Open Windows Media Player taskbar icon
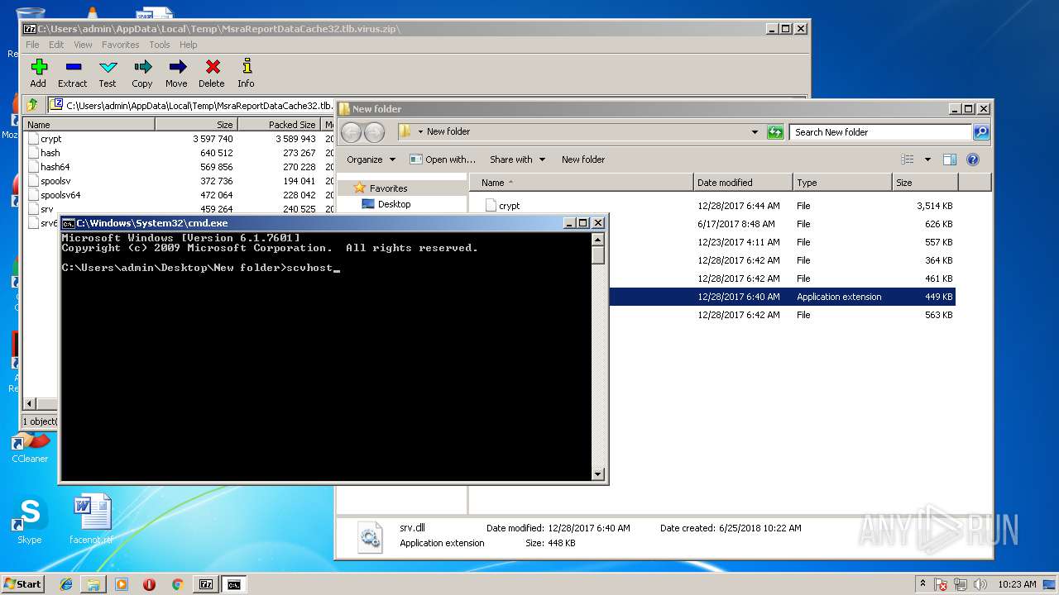Image resolution: width=1059 pixels, height=595 pixels. (x=122, y=584)
